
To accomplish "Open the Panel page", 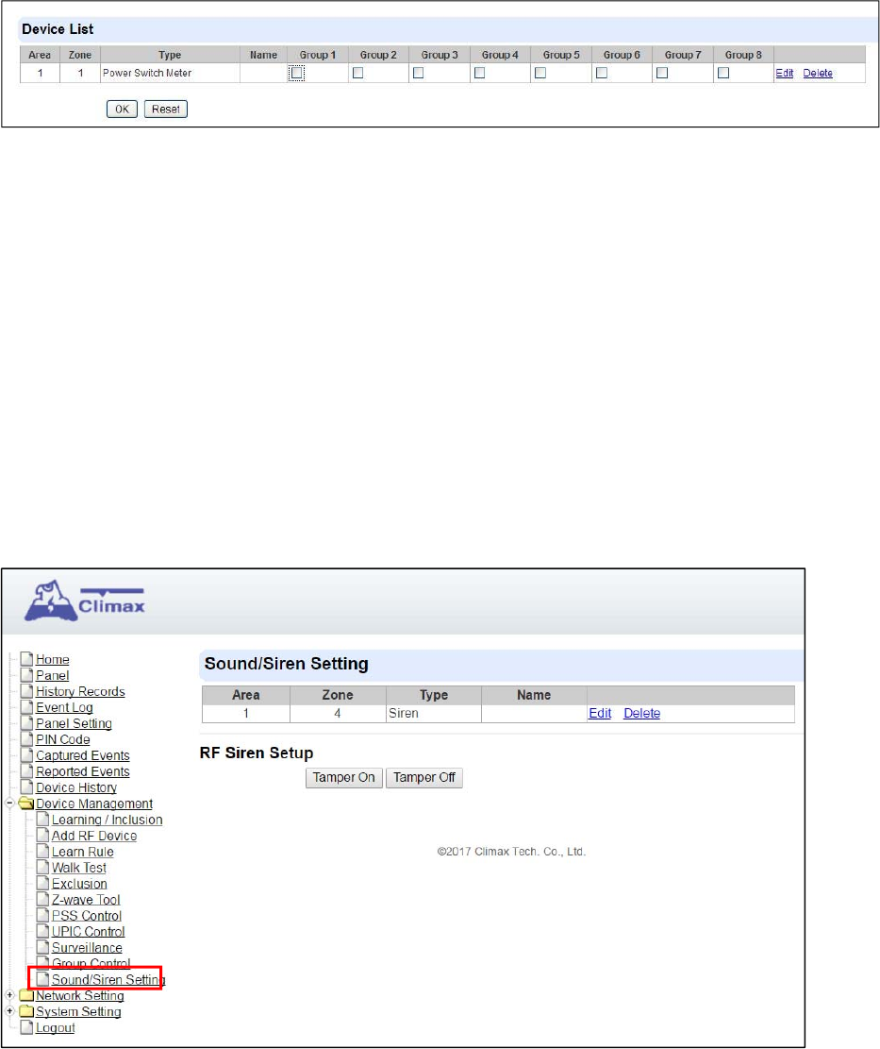I will [53, 676].
